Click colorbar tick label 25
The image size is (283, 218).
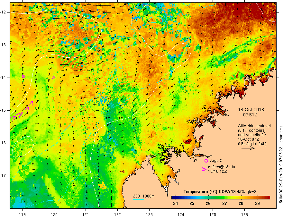(192, 204)
